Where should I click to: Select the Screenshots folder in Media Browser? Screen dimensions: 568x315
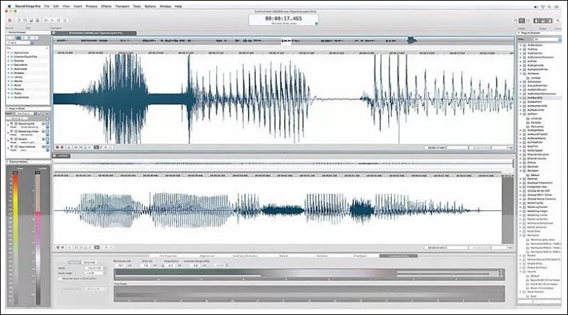[21, 97]
